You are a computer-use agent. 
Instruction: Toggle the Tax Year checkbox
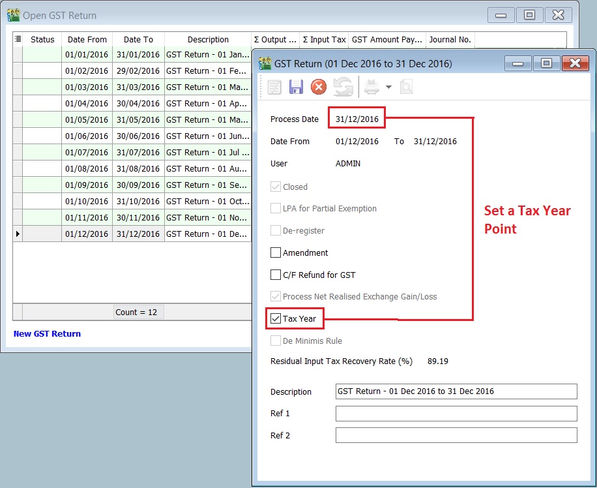point(276,319)
